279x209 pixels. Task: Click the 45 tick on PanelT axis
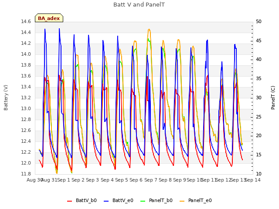(x=259, y=40)
